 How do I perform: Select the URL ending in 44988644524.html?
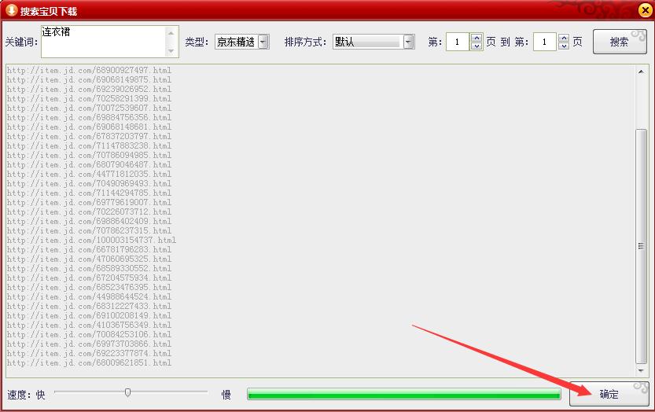coord(89,296)
